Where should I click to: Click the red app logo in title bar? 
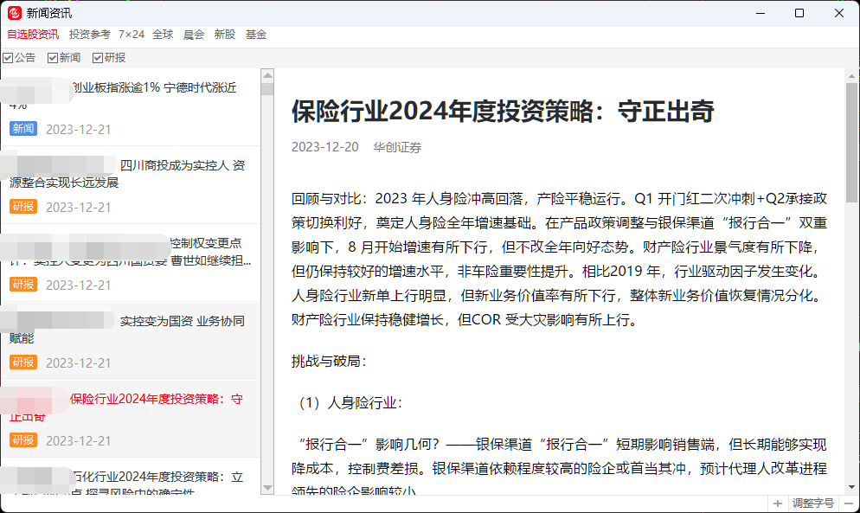(x=13, y=13)
